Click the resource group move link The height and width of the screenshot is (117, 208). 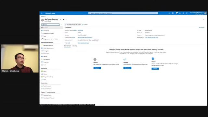pos(75,30)
